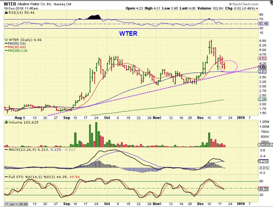Click the bold WTER ticker in the header

10,4
